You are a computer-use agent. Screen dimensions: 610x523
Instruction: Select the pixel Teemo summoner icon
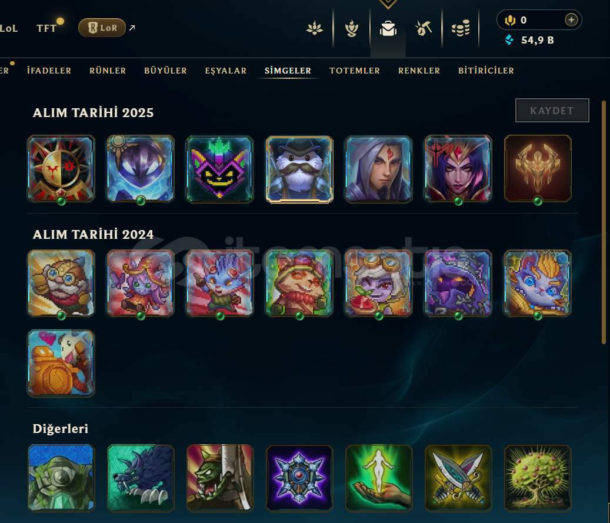click(x=299, y=284)
